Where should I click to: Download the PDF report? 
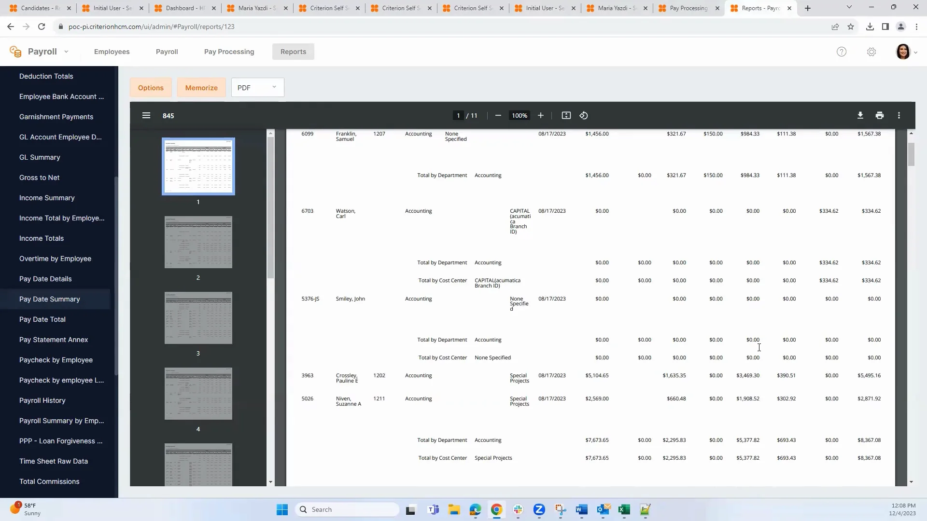point(860,115)
